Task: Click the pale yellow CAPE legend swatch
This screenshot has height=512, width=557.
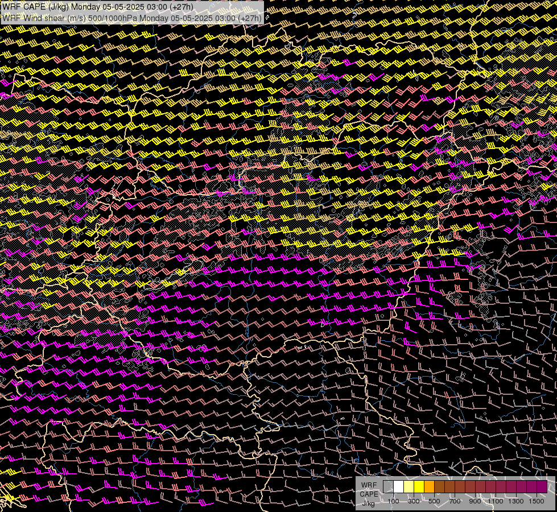Action: [409, 487]
